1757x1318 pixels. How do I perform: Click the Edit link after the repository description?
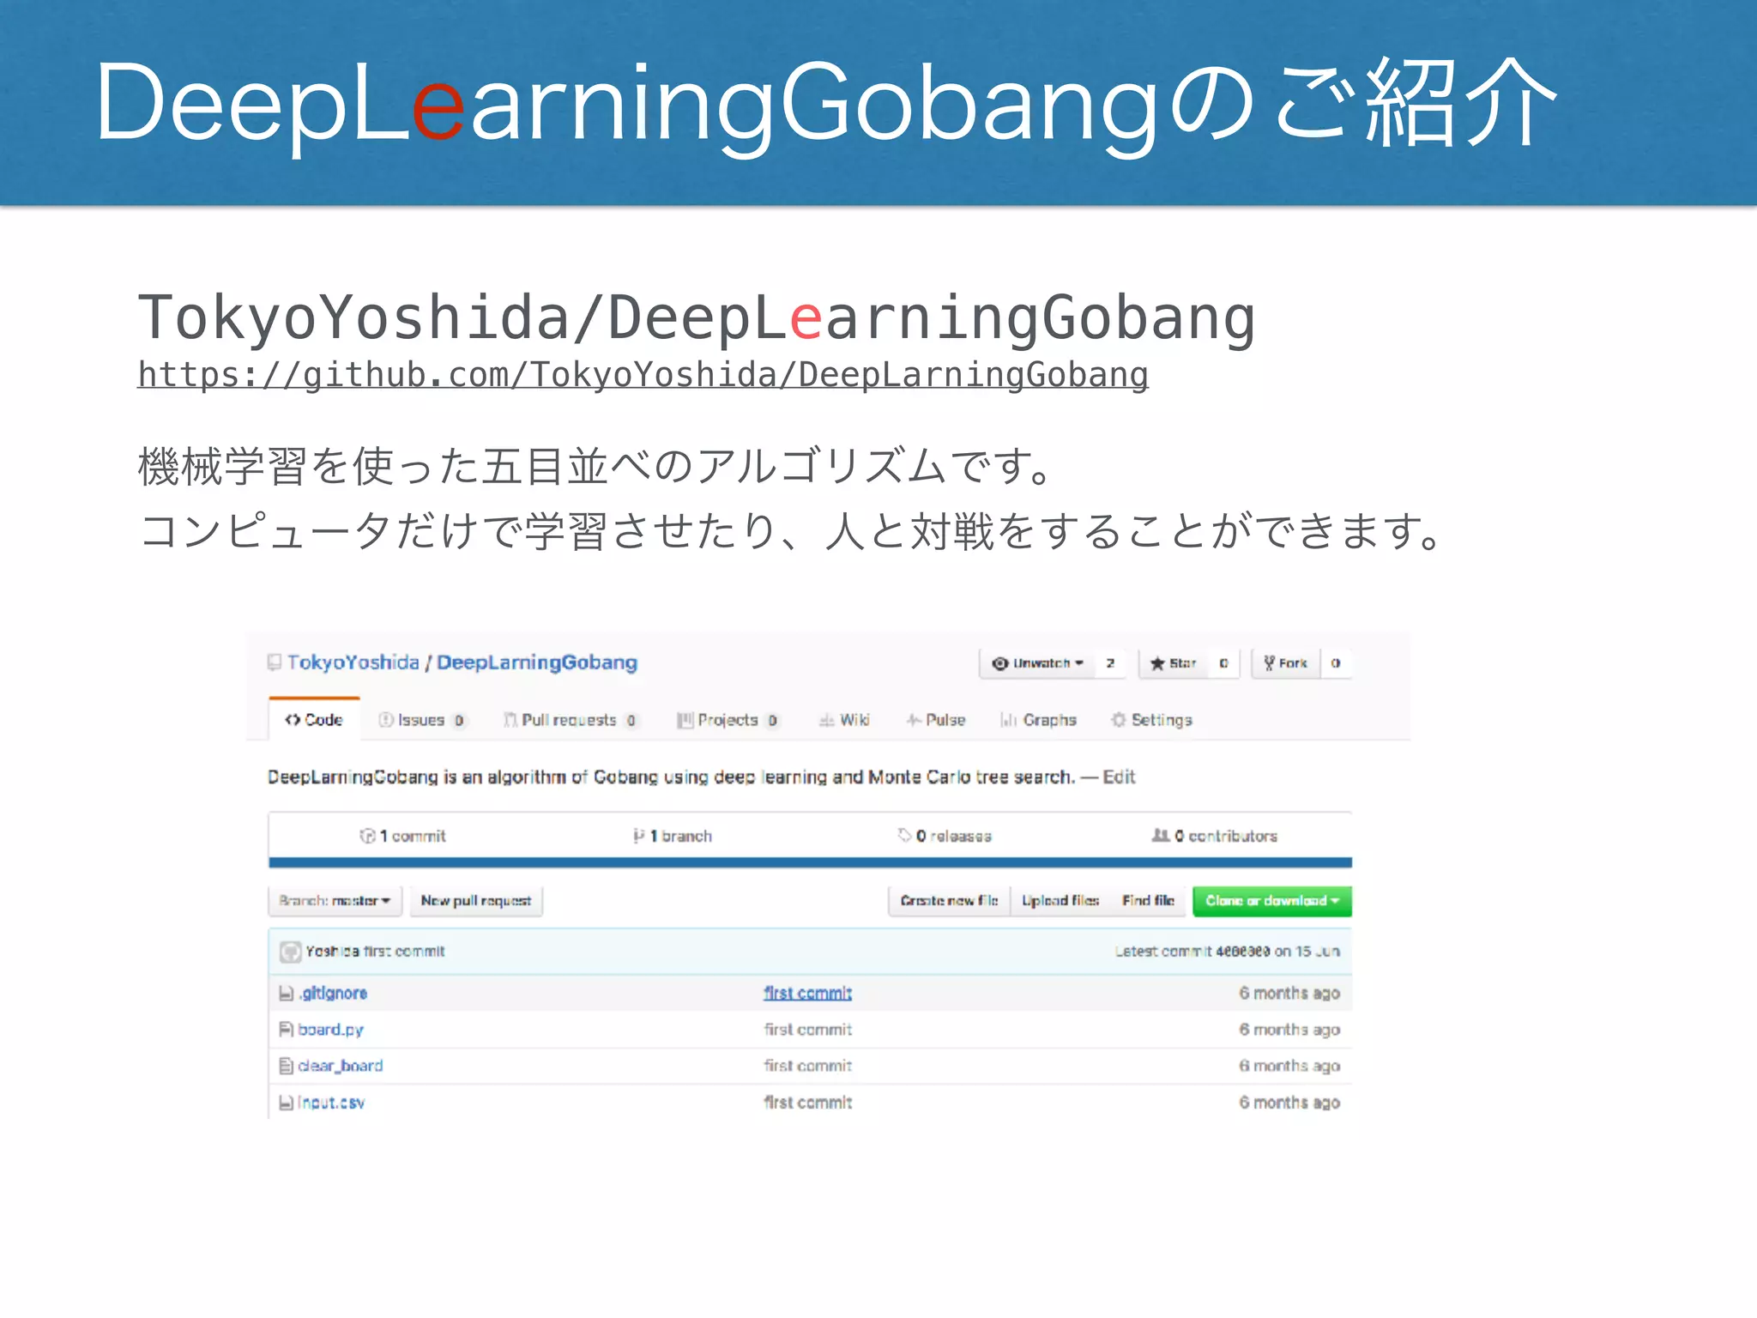(1119, 777)
